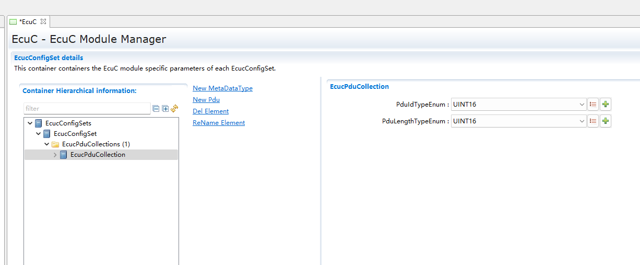The width and height of the screenshot is (640, 265).
Task: Expand the EcucPduCollection tree node
Action: point(55,155)
